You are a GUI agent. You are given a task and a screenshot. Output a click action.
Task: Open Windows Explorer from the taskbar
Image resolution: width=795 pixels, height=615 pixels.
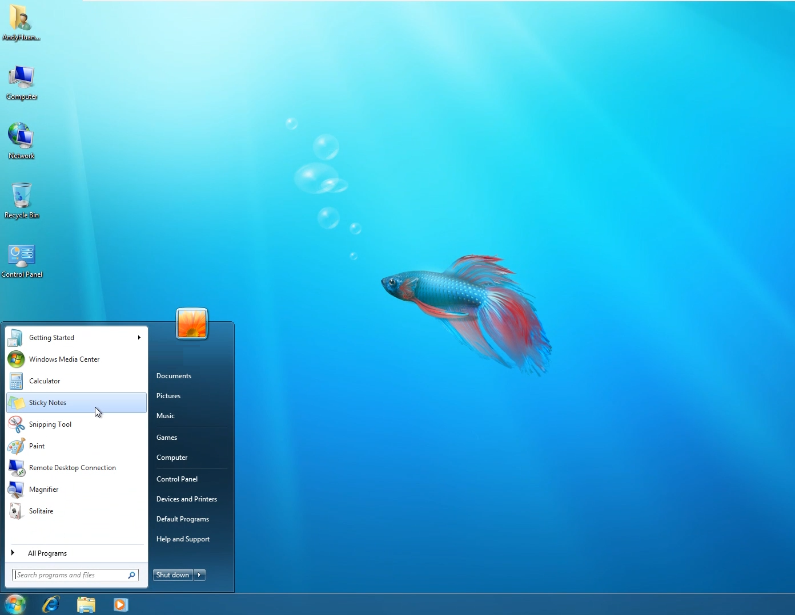pyautogui.click(x=86, y=605)
